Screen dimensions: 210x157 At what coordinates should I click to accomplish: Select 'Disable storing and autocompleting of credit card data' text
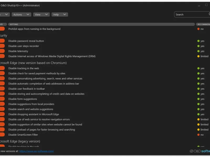click(46, 94)
